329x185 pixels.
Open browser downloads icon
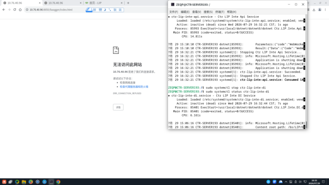click(314, 9)
